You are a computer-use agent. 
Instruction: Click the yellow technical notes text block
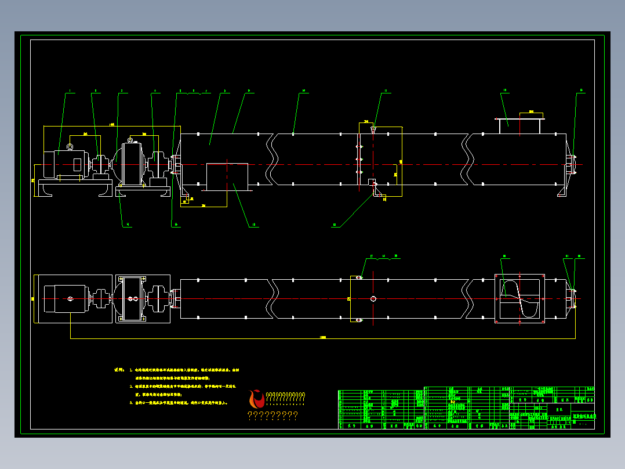pyautogui.click(x=177, y=386)
